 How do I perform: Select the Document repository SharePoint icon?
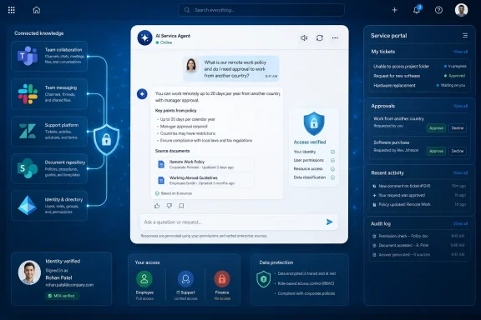coord(28,168)
